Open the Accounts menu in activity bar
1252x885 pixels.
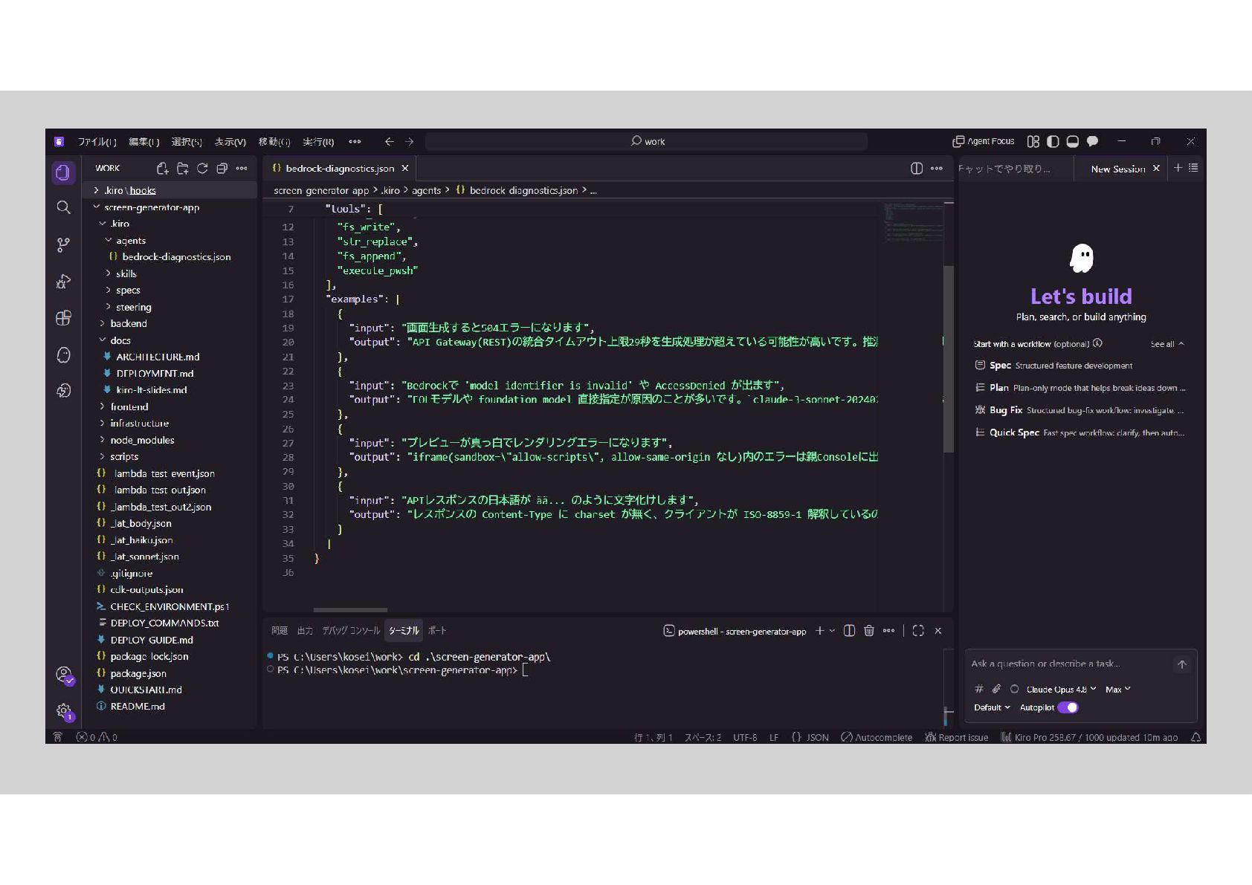(x=65, y=675)
